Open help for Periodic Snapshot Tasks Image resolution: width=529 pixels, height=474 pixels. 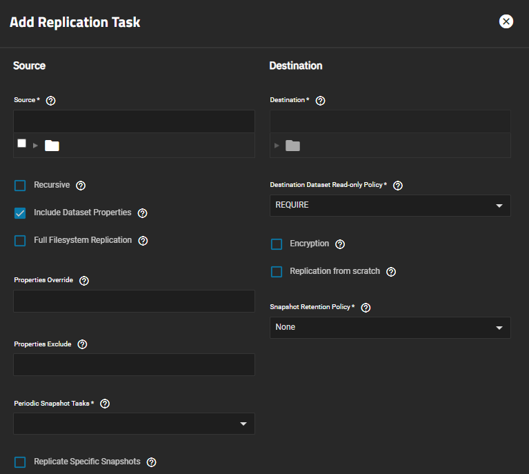click(105, 404)
